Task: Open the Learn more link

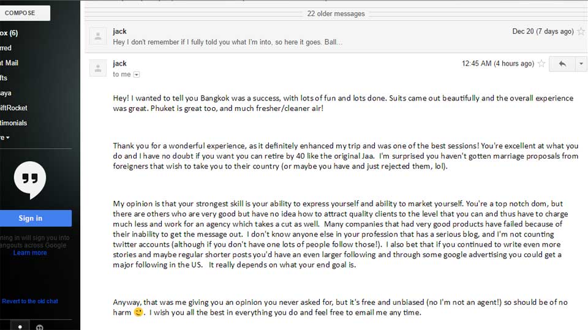Action: click(x=30, y=253)
